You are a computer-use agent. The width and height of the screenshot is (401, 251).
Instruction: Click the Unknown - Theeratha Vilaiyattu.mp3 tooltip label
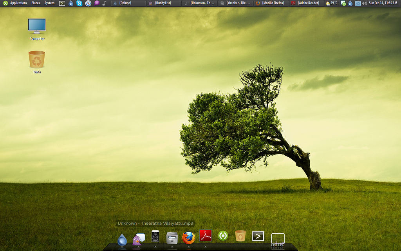pyautogui.click(x=155, y=223)
